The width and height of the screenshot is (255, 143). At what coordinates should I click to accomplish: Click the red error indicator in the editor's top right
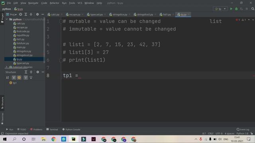238,20
